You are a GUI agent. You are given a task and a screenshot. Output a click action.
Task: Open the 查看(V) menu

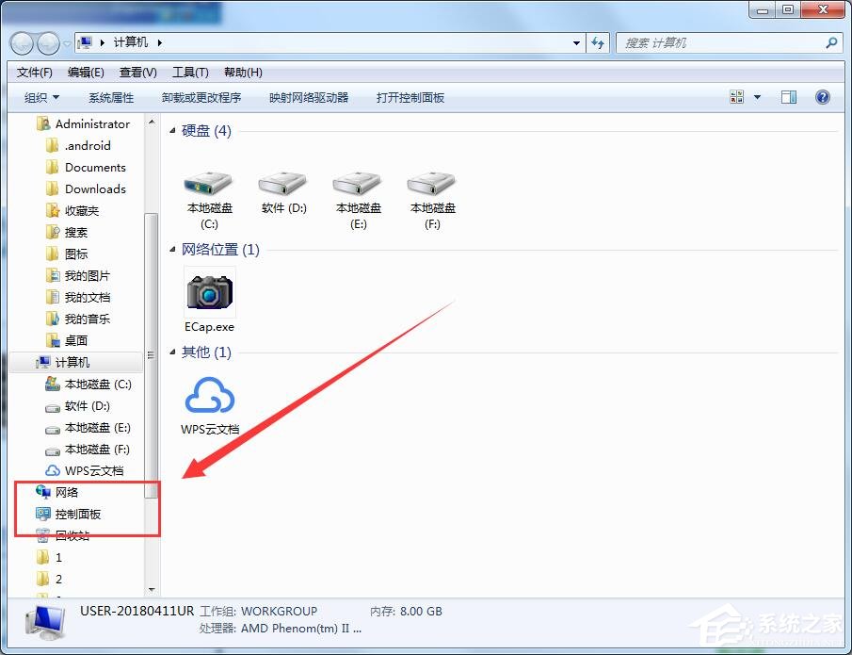click(137, 72)
